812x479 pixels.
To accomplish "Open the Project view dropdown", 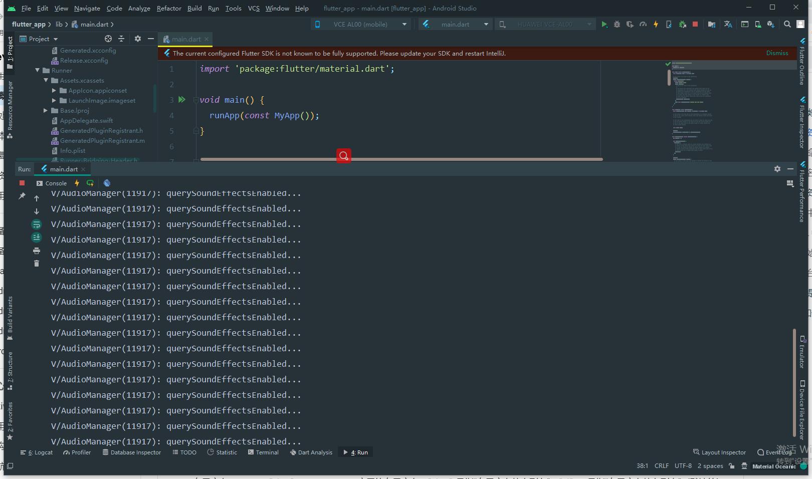I will click(x=39, y=39).
